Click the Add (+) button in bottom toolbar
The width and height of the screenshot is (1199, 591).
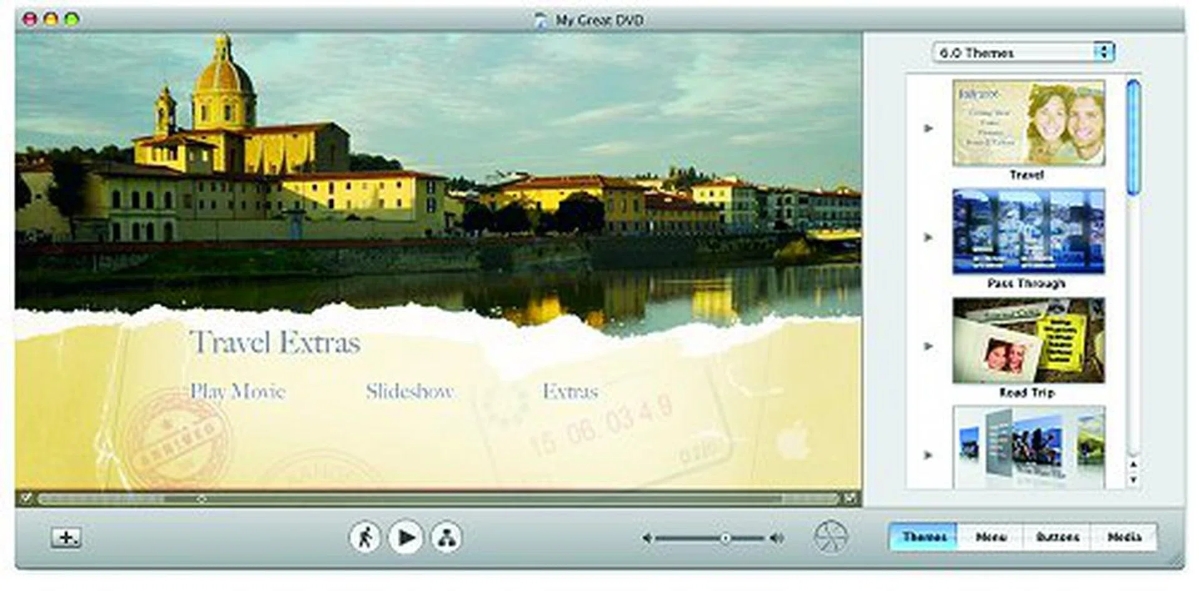pyautogui.click(x=66, y=537)
